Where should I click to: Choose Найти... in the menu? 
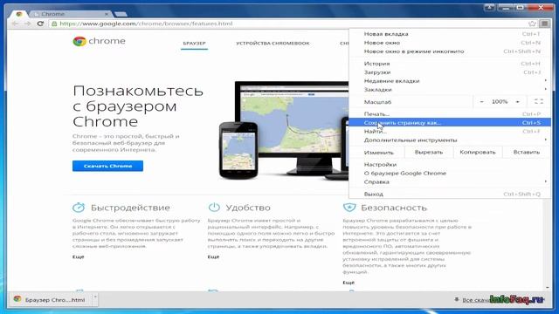(451, 132)
